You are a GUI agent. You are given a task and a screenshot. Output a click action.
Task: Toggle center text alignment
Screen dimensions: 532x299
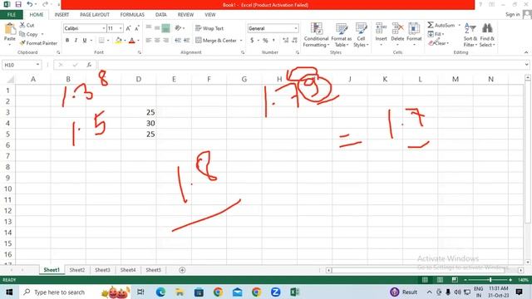(157, 41)
